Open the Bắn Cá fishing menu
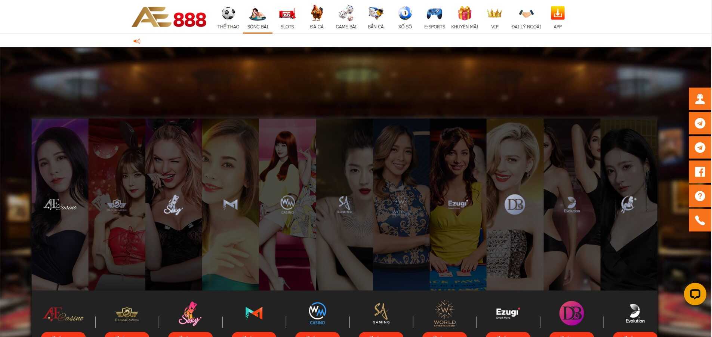The width and height of the screenshot is (712, 337). tap(376, 18)
